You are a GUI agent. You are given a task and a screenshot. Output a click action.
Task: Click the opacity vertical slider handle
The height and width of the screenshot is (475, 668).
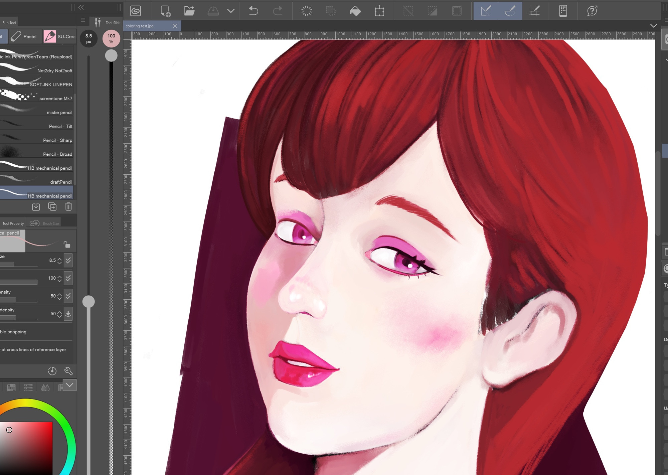(111, 55)
